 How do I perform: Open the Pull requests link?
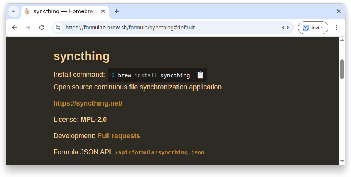[x=119, y=136]
